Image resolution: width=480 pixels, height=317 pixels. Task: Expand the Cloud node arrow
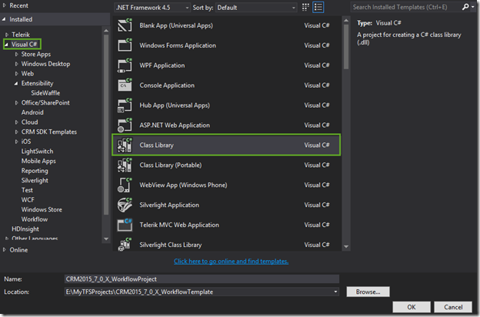16,122
